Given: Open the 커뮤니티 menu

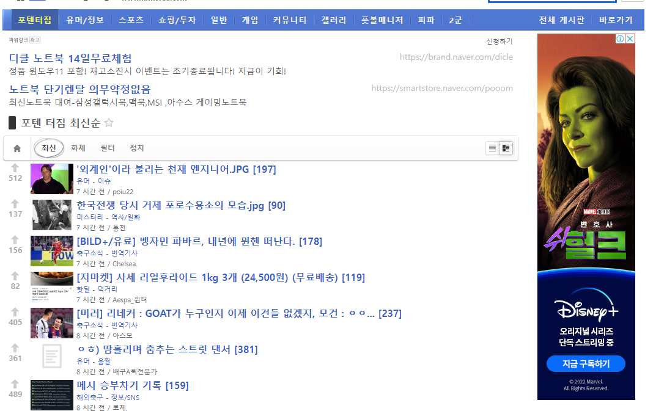Looking at the screenshot, I should [x=290, y=20].
